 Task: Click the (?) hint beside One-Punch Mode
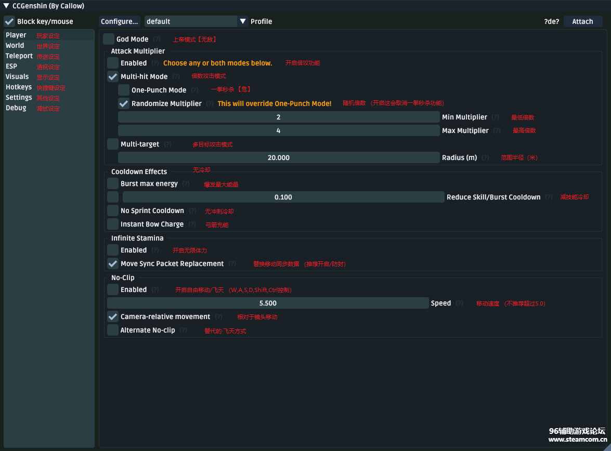coord(194,90)
